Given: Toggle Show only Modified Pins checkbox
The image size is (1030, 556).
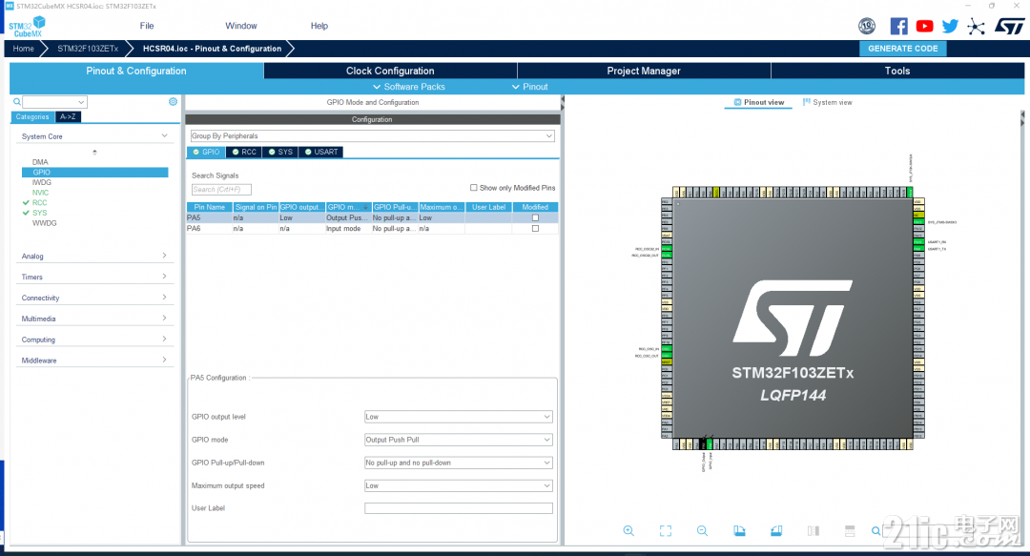Looking at the screenshot, I should 474,188.
